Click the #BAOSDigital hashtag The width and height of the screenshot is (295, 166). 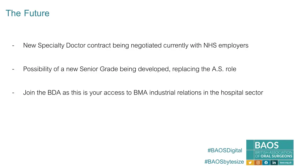pos(225,150)
